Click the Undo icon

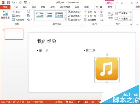tap(13, 3)
